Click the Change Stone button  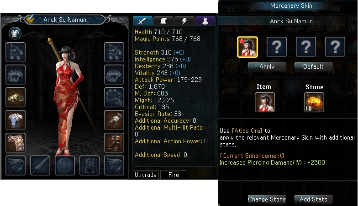(267, 199)
